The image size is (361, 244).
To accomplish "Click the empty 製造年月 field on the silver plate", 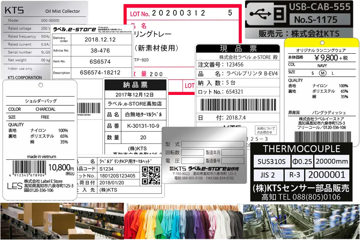I will point(233,152).
